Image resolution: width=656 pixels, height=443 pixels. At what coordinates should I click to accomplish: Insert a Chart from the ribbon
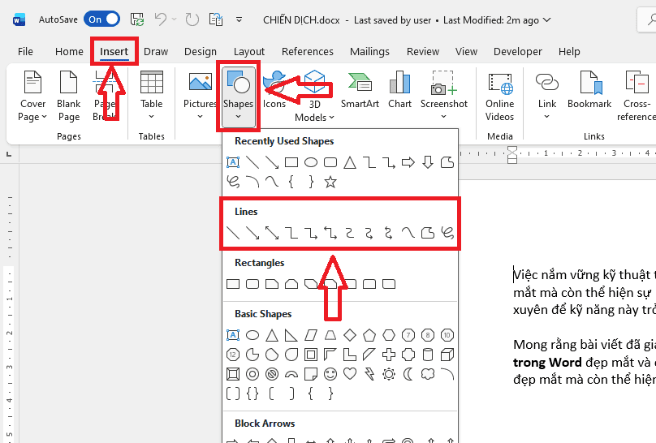[x=399, y=90]
